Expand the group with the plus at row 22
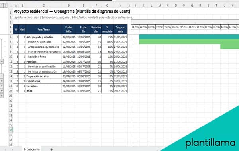This screenshot has height=151, width=239. tap(2, 86)
